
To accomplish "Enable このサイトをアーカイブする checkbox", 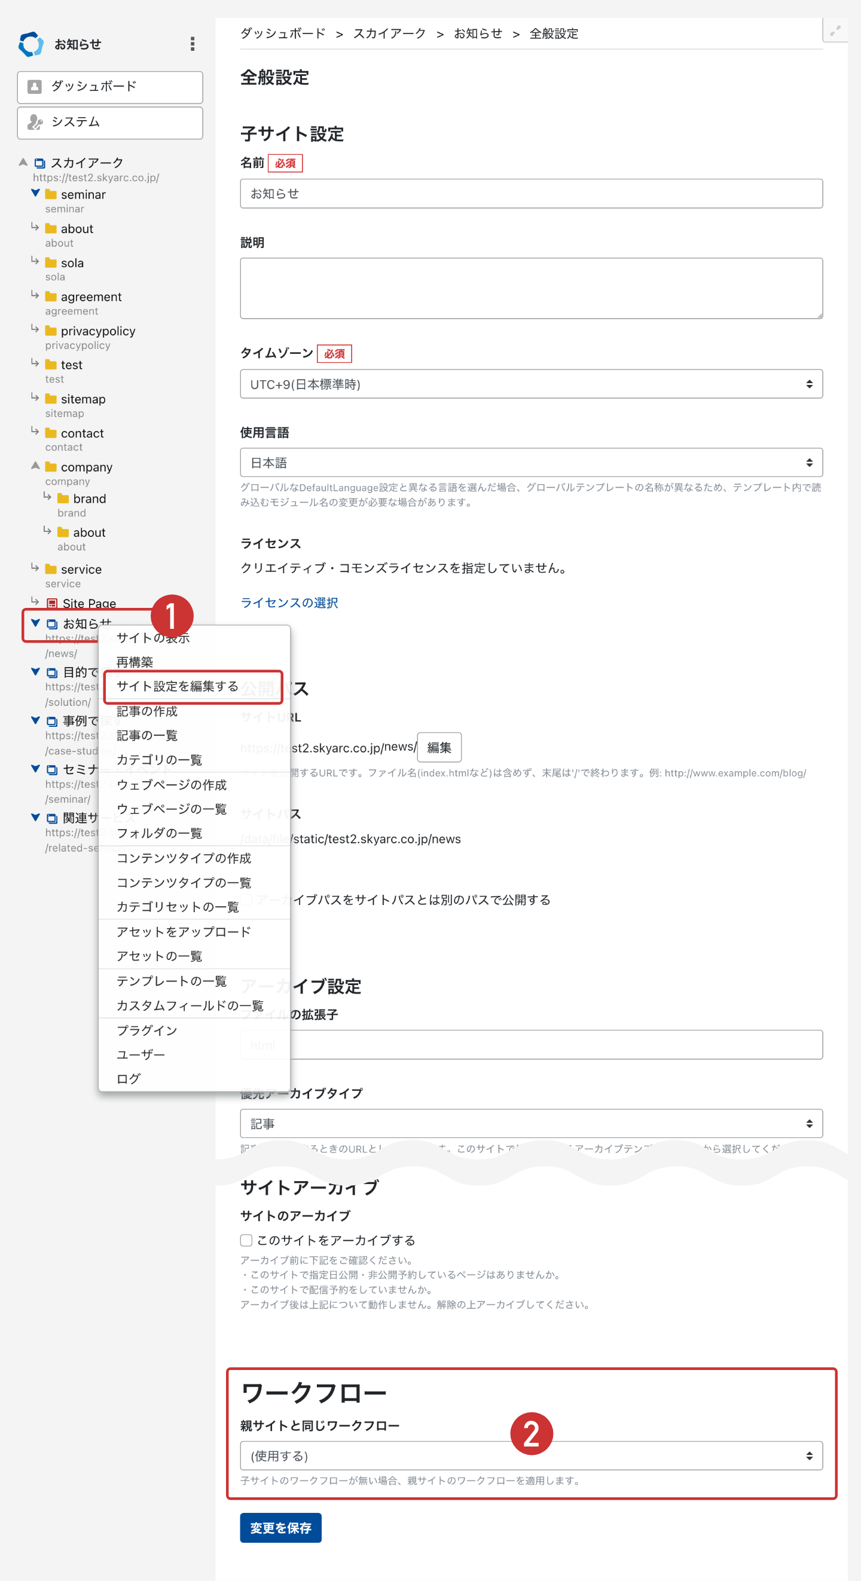I will [246, 1240].
